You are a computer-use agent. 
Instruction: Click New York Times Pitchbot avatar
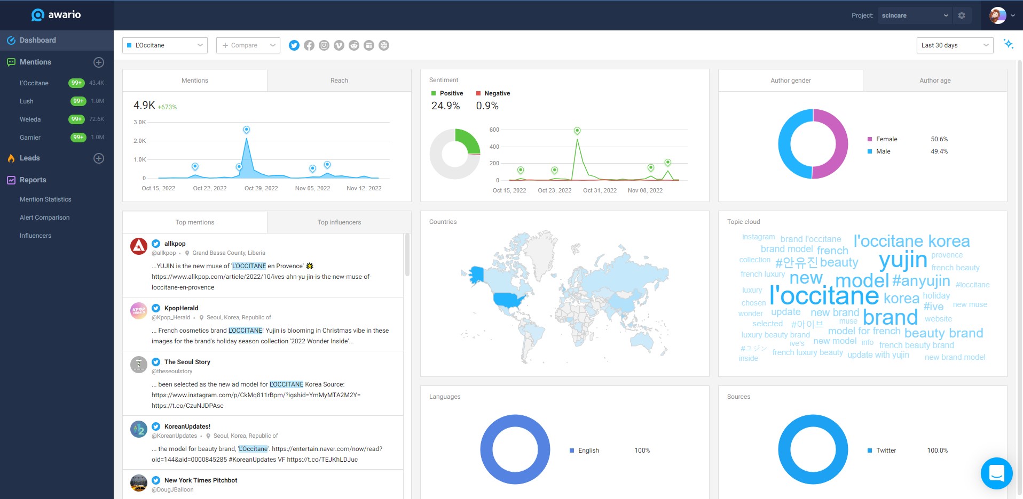click(x=139, y=483)
